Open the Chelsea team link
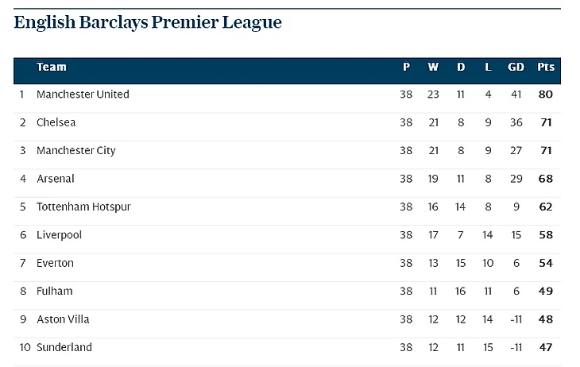580x367 pixels. (x=56, y=123)
